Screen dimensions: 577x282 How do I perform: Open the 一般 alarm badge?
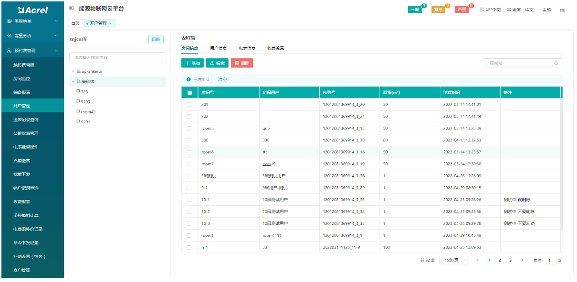tap(415, 10)
